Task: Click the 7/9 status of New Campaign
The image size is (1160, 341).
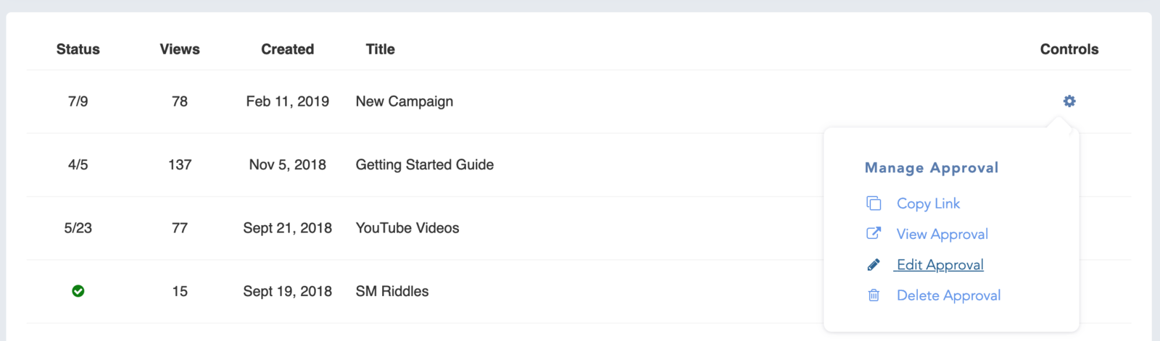Action: [x=78, y=101]
